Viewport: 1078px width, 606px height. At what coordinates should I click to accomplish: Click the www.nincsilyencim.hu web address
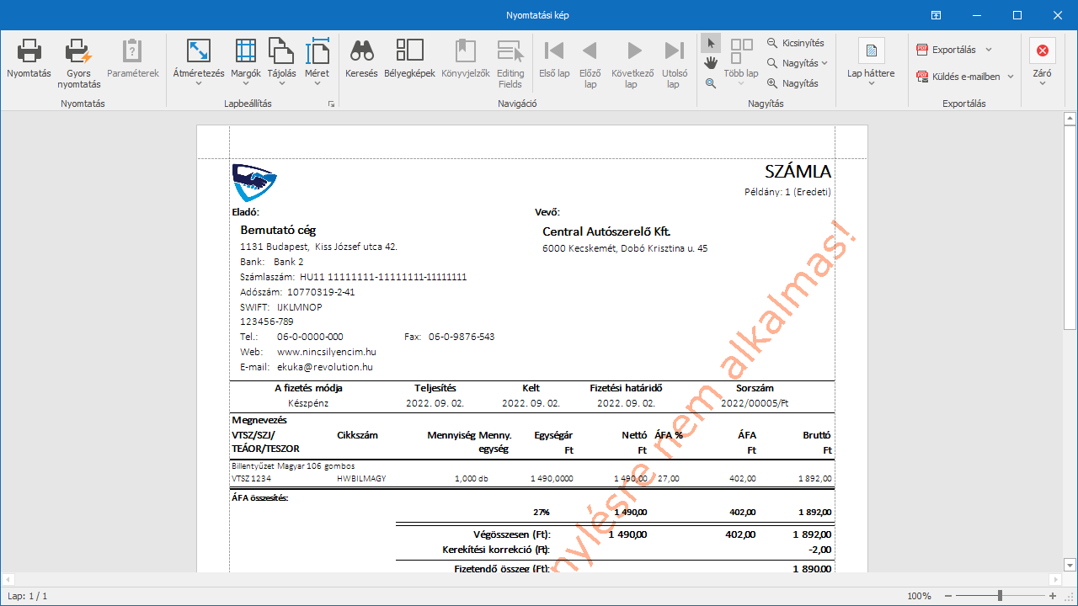tap(327, 352)
